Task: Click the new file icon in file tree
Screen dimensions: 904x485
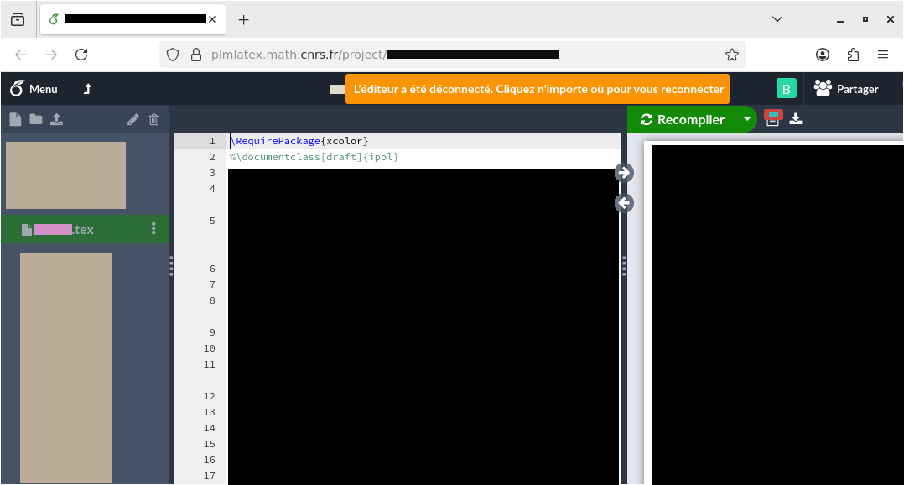Action: point(14,119)
